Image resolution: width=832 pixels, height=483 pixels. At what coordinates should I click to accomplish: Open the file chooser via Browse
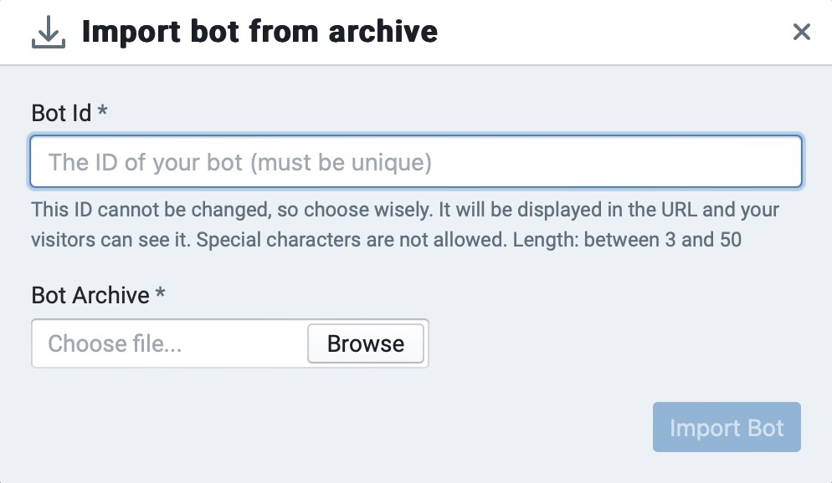click(366, 343)
